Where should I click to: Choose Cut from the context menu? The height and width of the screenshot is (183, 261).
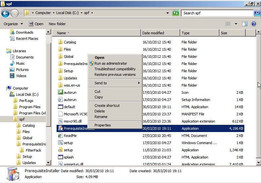point(115,91)
